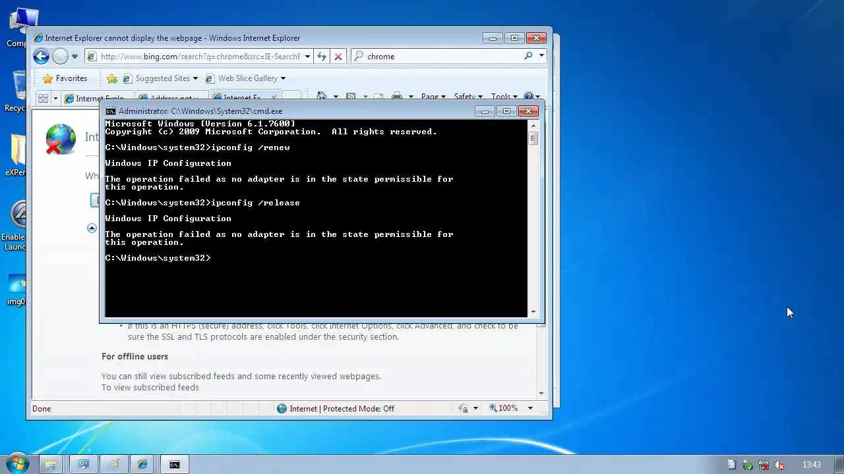Click the IE Forward navigation button

tap(60, 57)
